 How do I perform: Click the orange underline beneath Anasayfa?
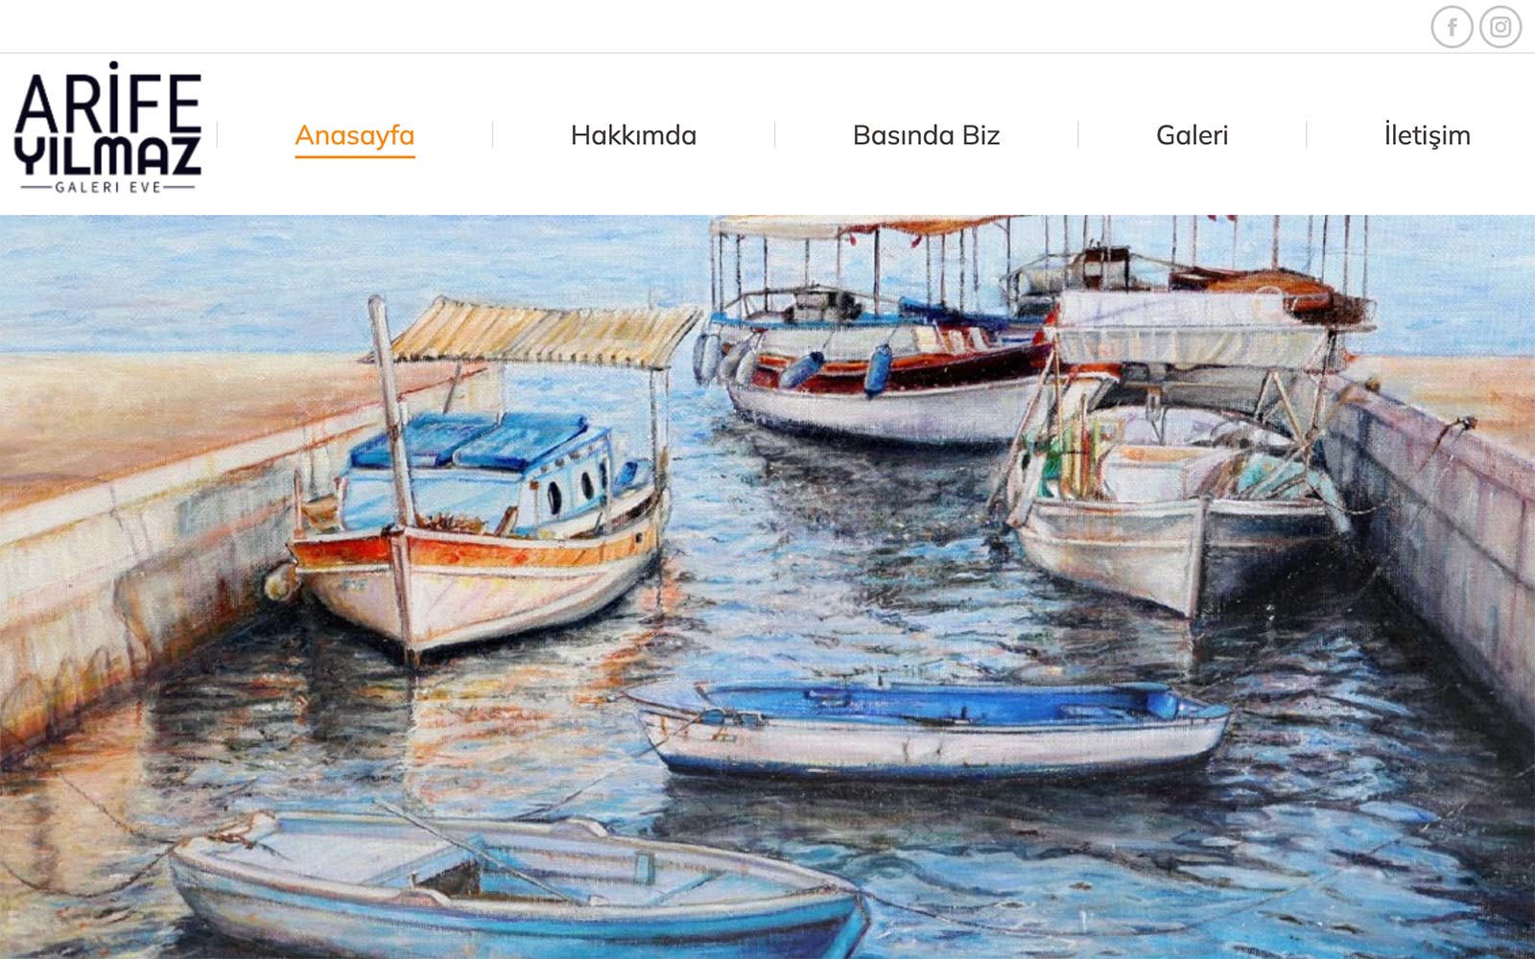coord(355,155)
